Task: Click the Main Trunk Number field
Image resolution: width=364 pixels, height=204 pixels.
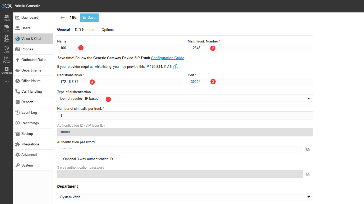Action: click(x=250, y=48)
